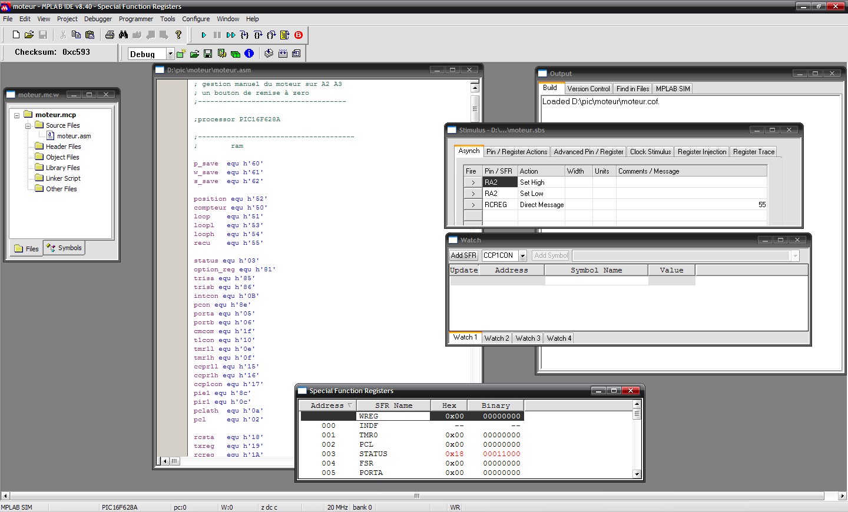Click the Package in .zip green icon

pos(236,54)
